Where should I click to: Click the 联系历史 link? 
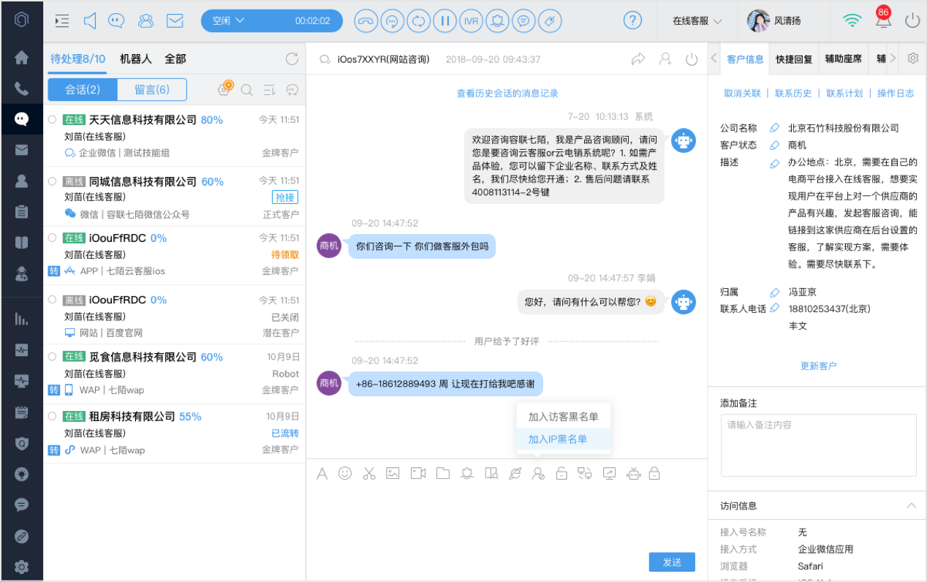click(793, 93)
